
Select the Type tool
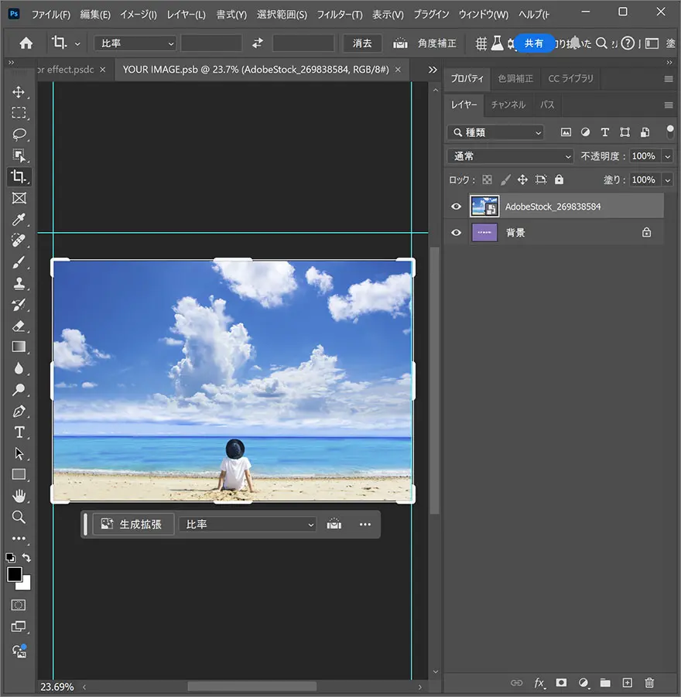point(19,432)
